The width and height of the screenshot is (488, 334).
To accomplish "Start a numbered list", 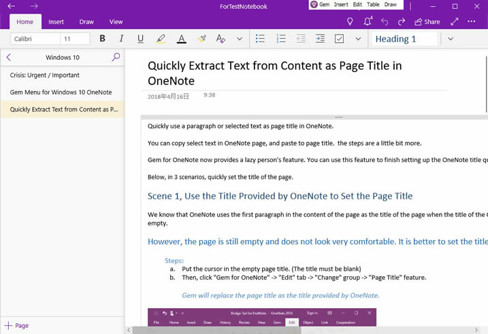I will tap(280, 39).
